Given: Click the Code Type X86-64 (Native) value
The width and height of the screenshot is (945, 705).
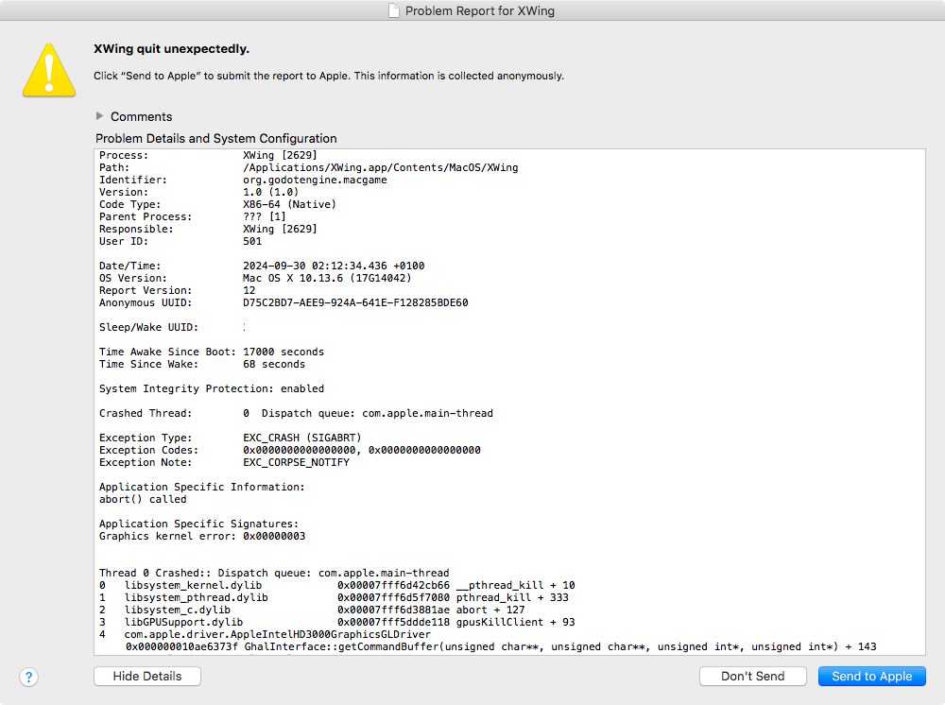Looking at the screenshot, I should coord(290,204).
